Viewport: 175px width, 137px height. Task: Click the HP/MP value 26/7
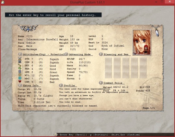tap(82, 59)
